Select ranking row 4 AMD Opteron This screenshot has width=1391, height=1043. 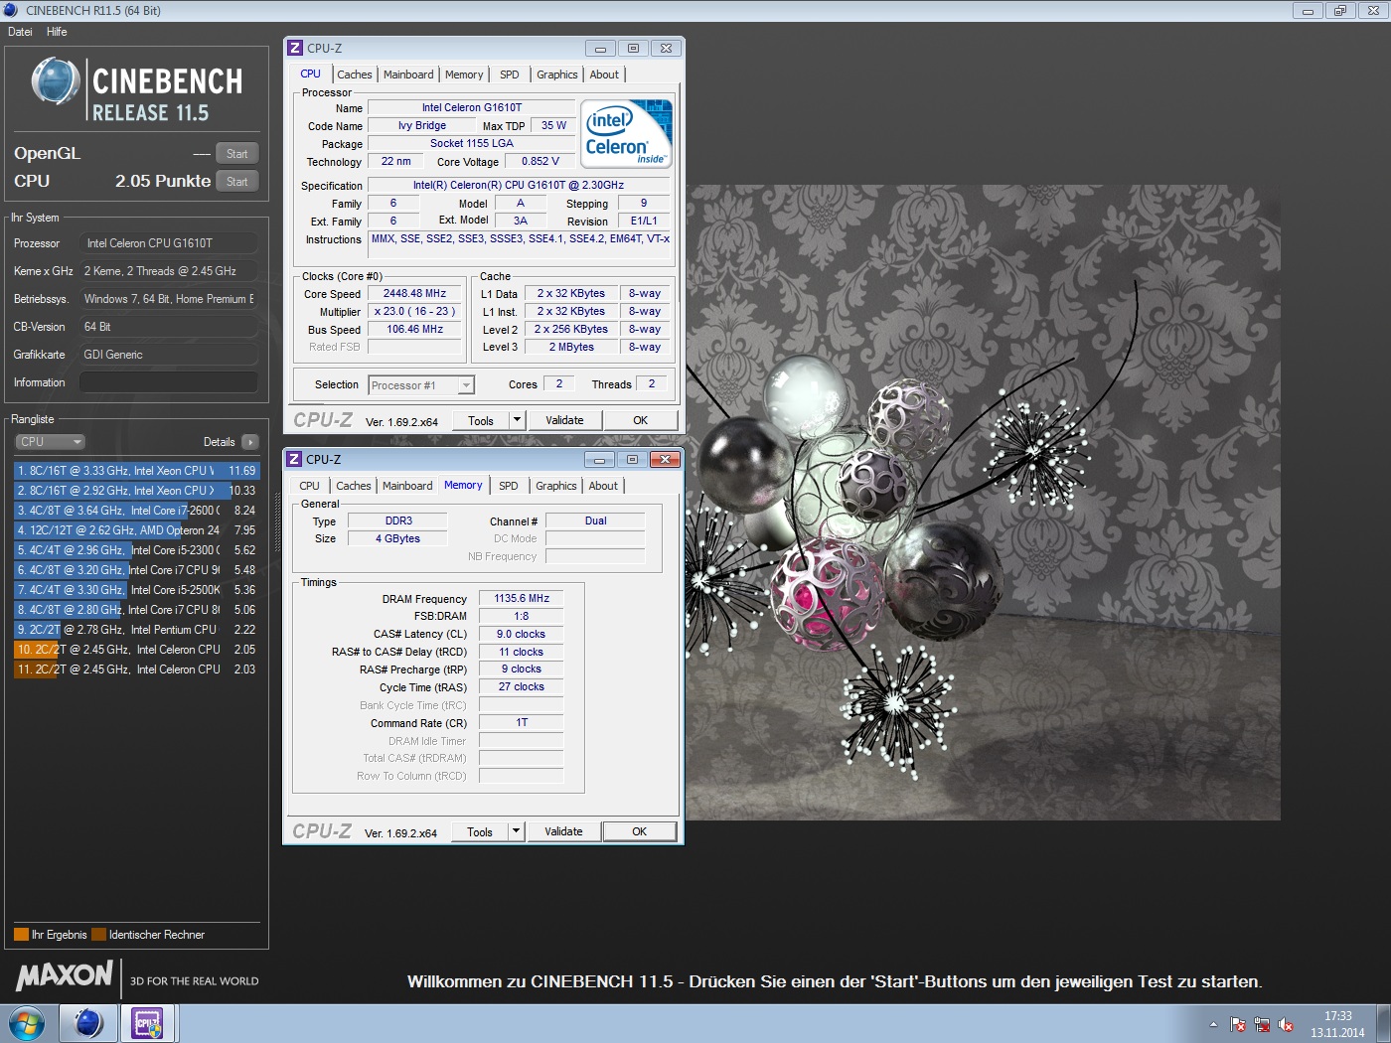pyautogui.click(x=136, y=530)
